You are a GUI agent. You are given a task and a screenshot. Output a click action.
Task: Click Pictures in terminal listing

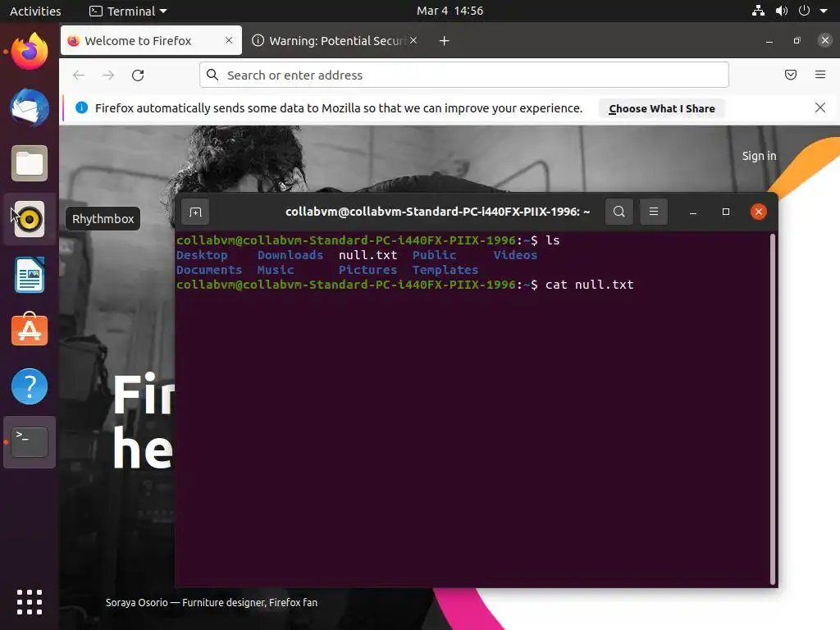(368, 270)
